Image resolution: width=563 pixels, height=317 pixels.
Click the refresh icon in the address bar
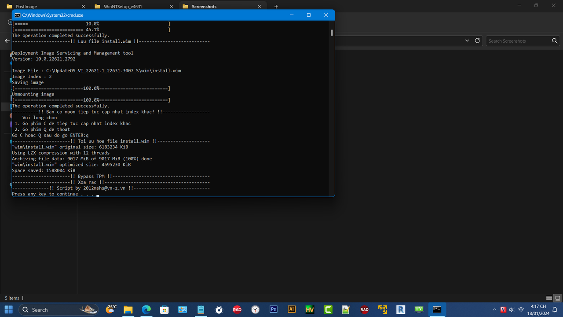coord(477,41)
